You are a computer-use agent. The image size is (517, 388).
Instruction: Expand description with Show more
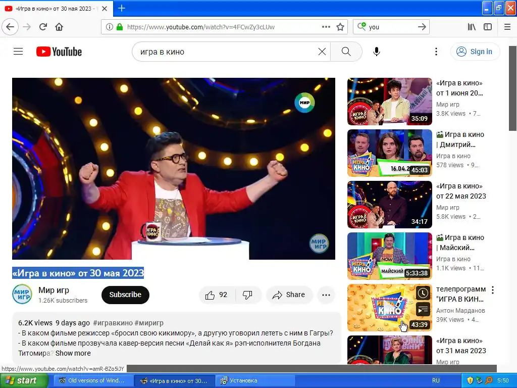(x=73, y=353)
